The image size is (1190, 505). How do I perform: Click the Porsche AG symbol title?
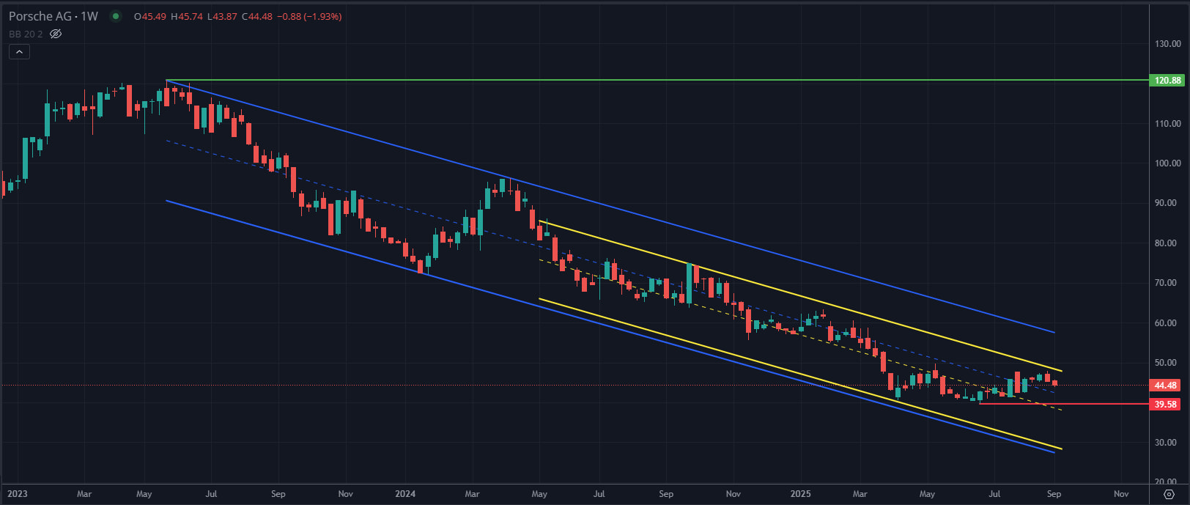coord(53,16)
